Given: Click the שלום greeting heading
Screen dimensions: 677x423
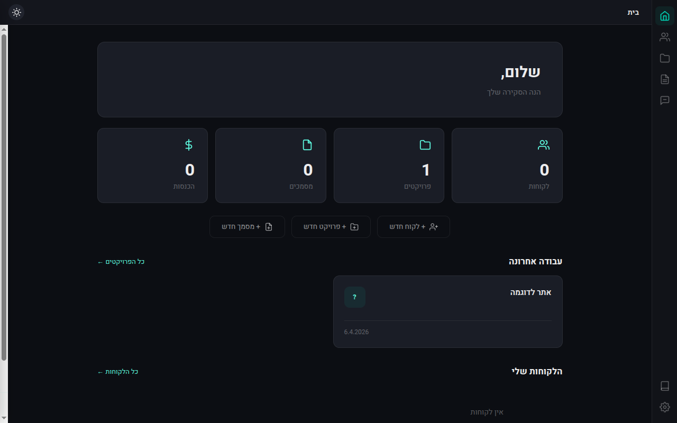Looking at the screenshot, I should [x=520, y=72].
